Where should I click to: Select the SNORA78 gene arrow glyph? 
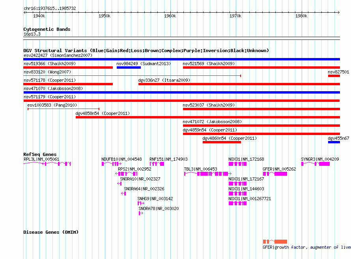coord(141,213)
